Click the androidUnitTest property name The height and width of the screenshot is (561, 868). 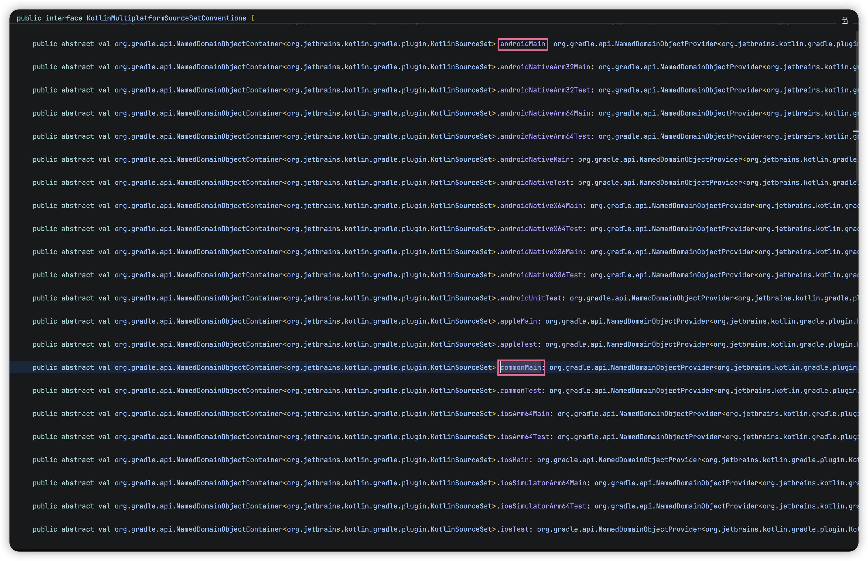click(530, 298)
